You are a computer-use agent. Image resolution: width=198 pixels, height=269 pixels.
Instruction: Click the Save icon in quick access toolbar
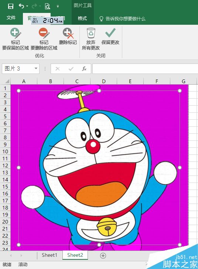11,6
